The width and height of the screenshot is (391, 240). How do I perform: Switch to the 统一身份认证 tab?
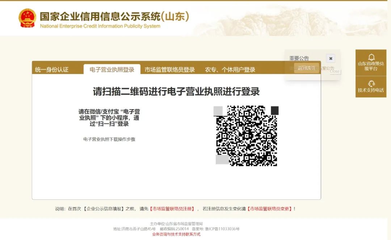coord(52,70)
